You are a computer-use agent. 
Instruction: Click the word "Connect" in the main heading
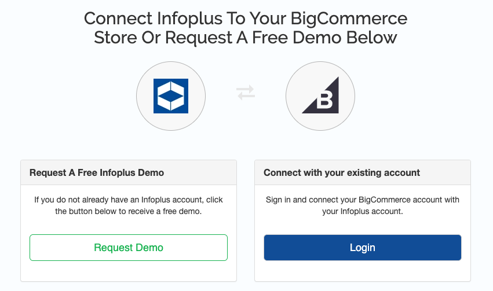click(117, 19)
